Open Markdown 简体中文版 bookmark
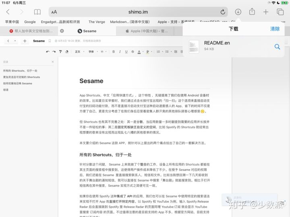The height and width of the screenshot is (217, 290). pyautogui.click(x=130, y=22)
